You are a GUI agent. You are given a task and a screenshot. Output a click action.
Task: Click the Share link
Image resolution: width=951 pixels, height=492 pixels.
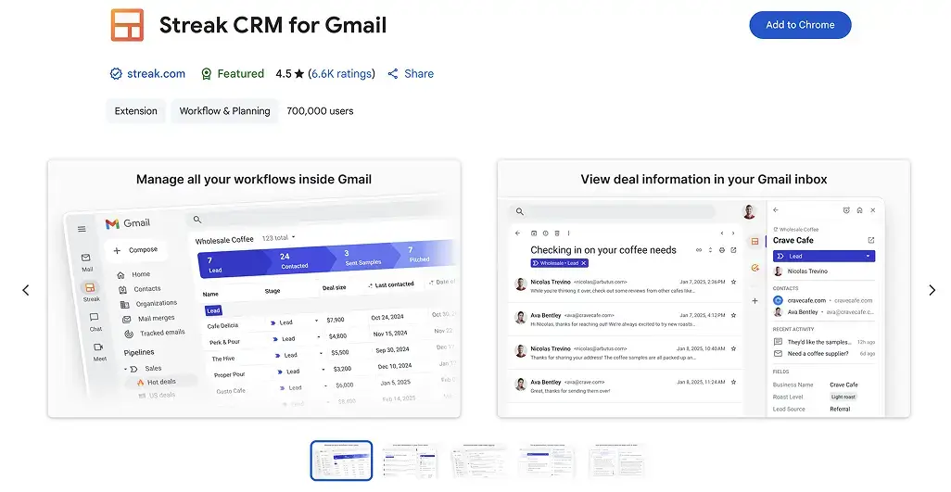[418, 74]
